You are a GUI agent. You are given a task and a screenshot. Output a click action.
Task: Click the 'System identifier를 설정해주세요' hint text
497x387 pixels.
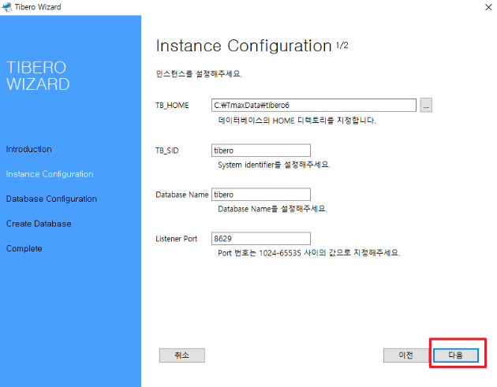(x=275, y=165)
